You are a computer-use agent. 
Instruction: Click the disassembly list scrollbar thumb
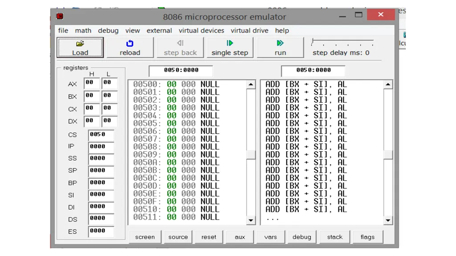tap(388, 155)
